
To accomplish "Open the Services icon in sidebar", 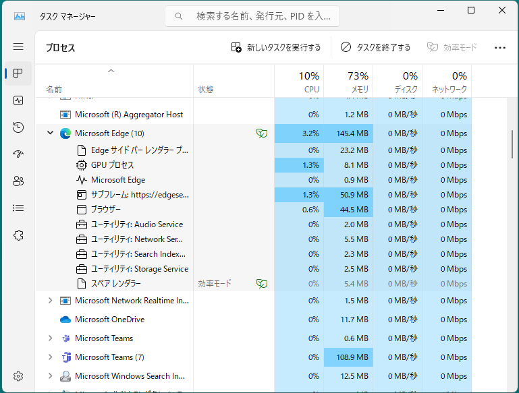I will click(18, 235).
